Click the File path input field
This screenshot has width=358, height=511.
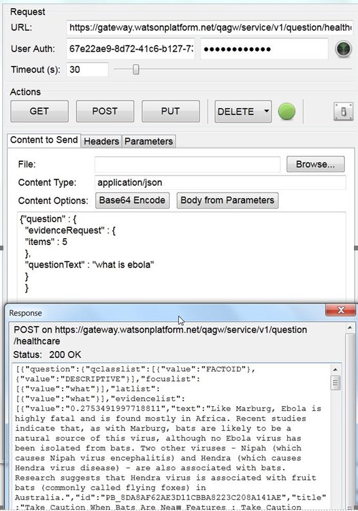(187, 165)
